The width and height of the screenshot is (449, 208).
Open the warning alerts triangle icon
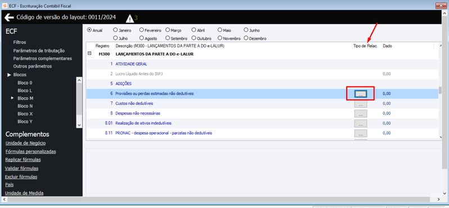point(130,19)
